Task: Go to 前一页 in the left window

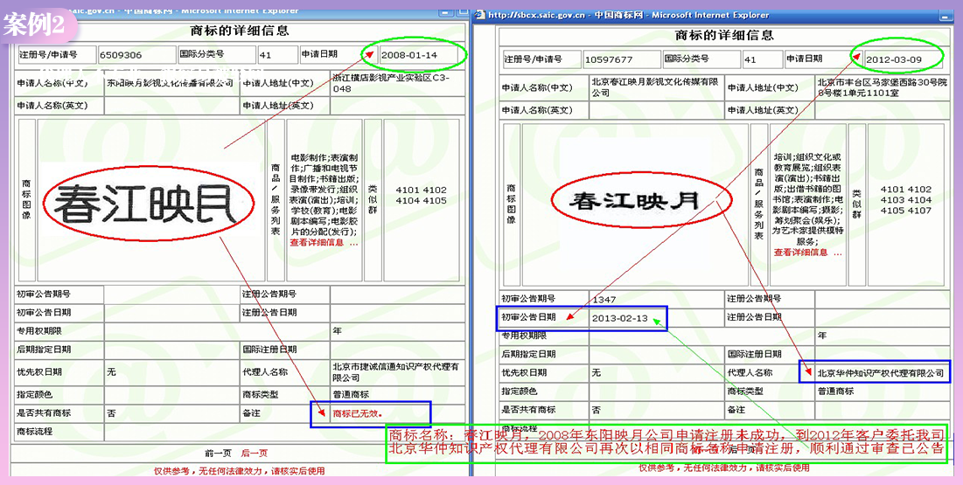Action: pyautogui.click(x=218, y=453)
